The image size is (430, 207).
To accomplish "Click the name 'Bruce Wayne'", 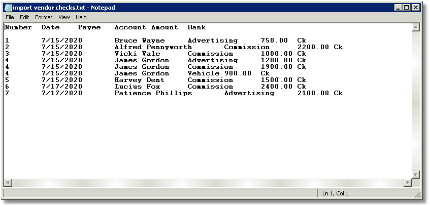I will [140, 41].
